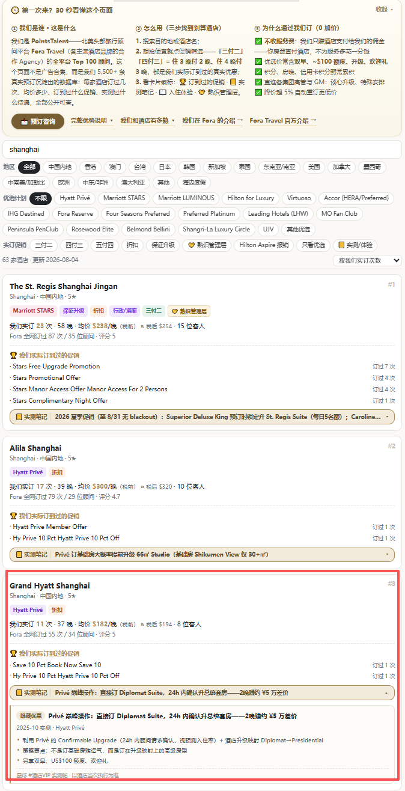This screenshot has width=405, height=791.
Task: Filter region by 香港
Action: [x=90, y=166]
